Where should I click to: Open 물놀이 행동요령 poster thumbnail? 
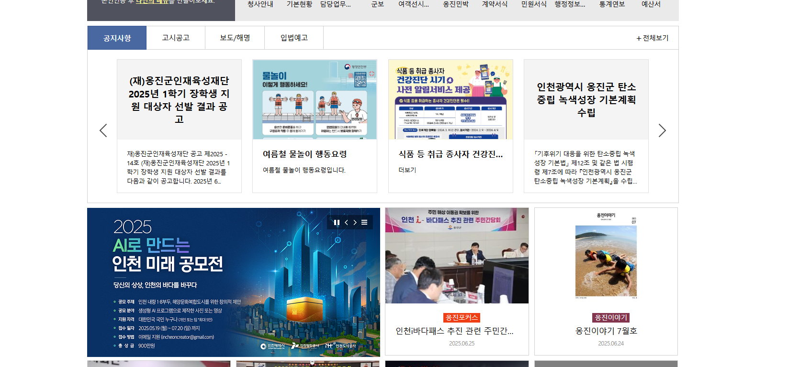(315, 99)
